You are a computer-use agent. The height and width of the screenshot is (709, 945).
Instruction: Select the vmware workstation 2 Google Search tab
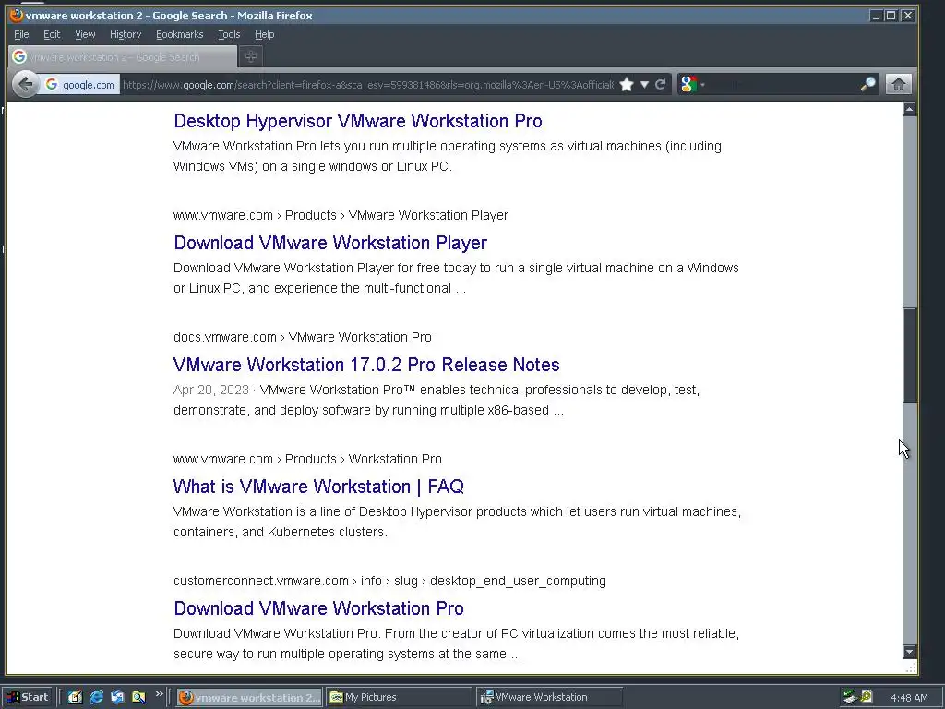(123, 56)
